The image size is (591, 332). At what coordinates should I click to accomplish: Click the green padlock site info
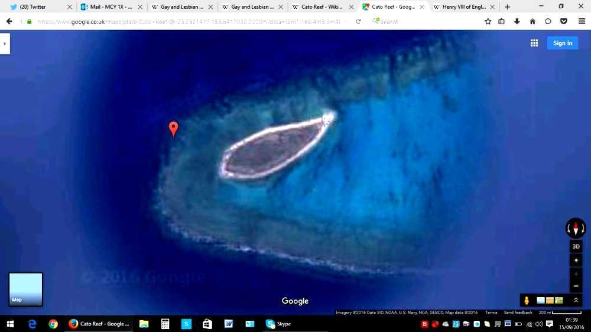[x=30, y=21]
